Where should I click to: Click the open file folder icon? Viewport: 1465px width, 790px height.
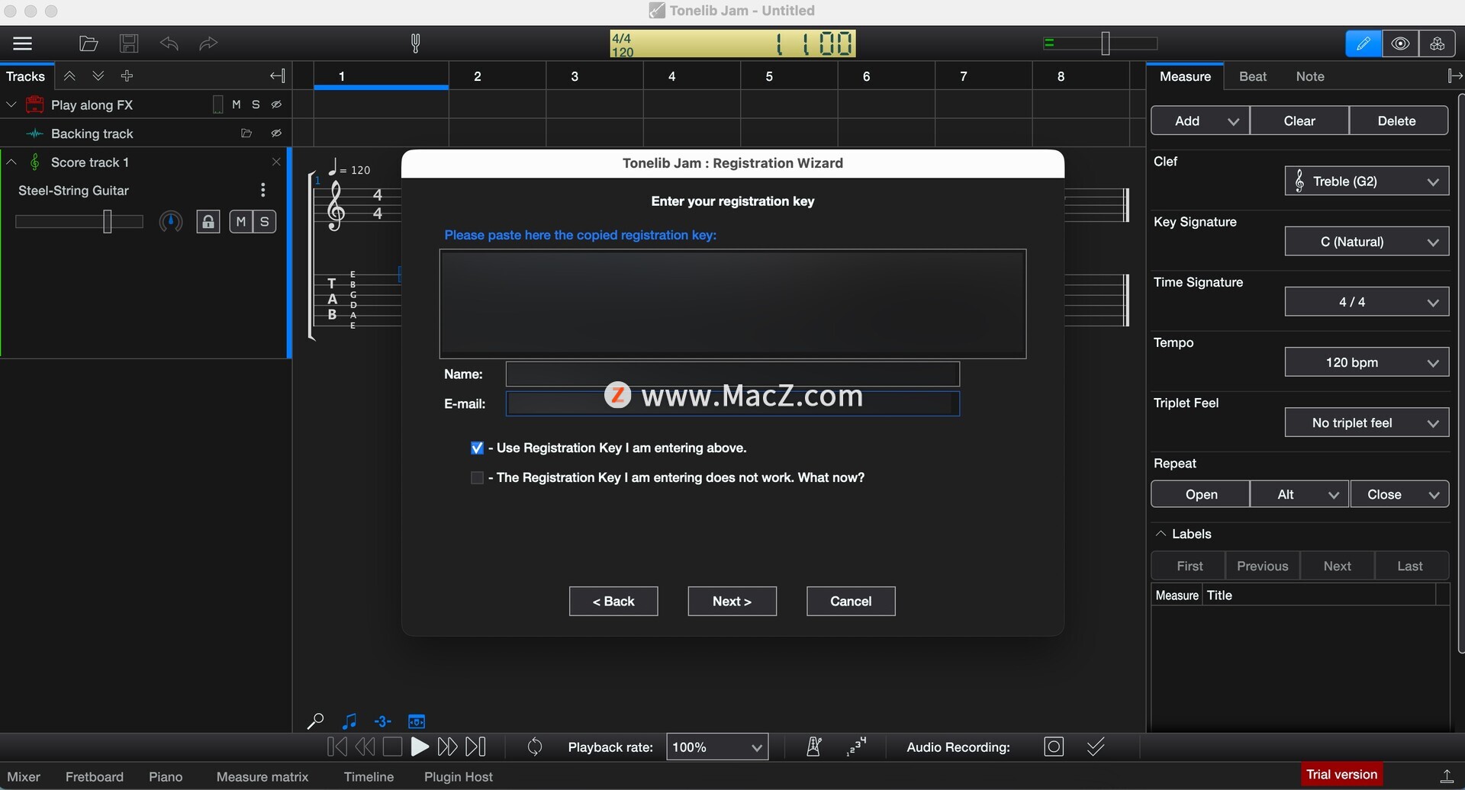click(89, 43)
